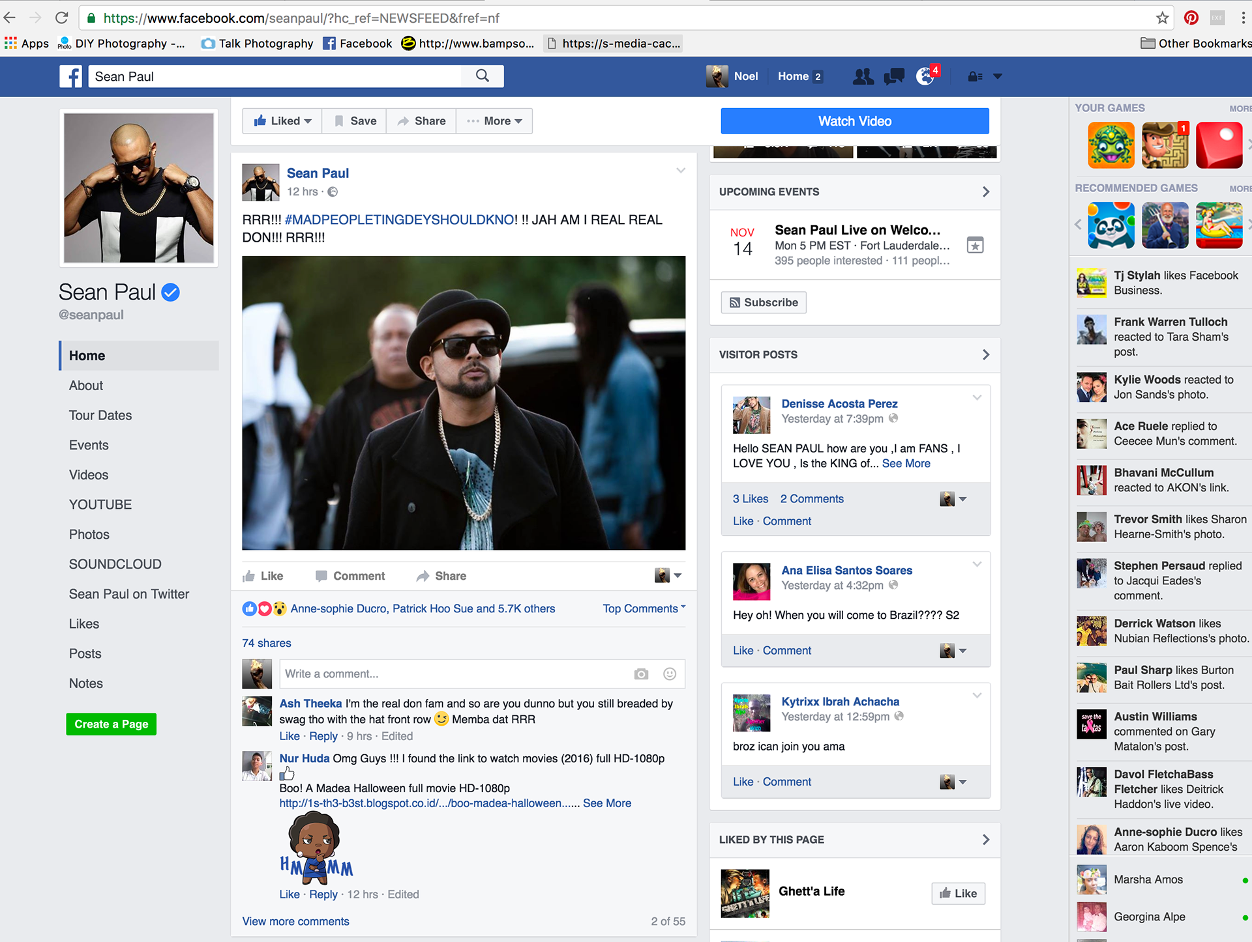Click the Facebook logo icon
The image size is (1252, 942).
point(70,76)
